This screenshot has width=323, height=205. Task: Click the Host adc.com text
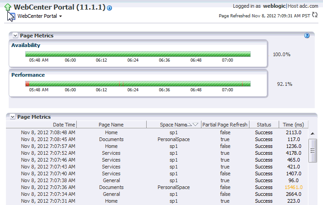click(303, 6)
